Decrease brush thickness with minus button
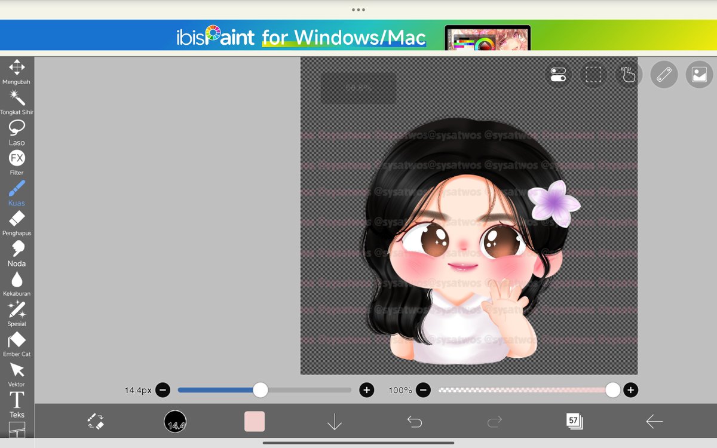This screenshot has height=448, width=717. [163, 390]
